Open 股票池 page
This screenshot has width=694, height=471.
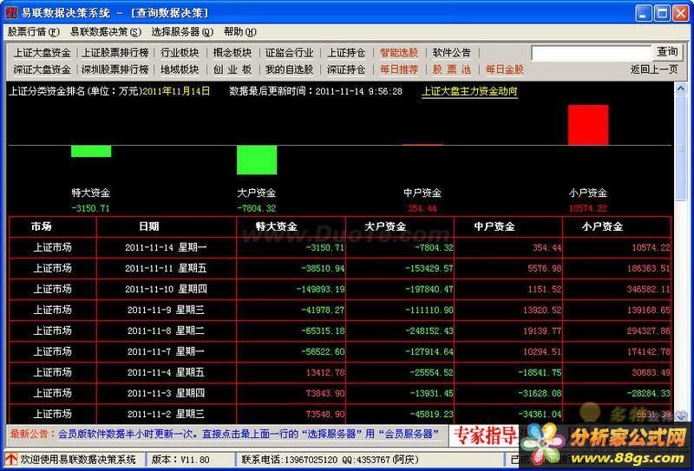point(451,69)
